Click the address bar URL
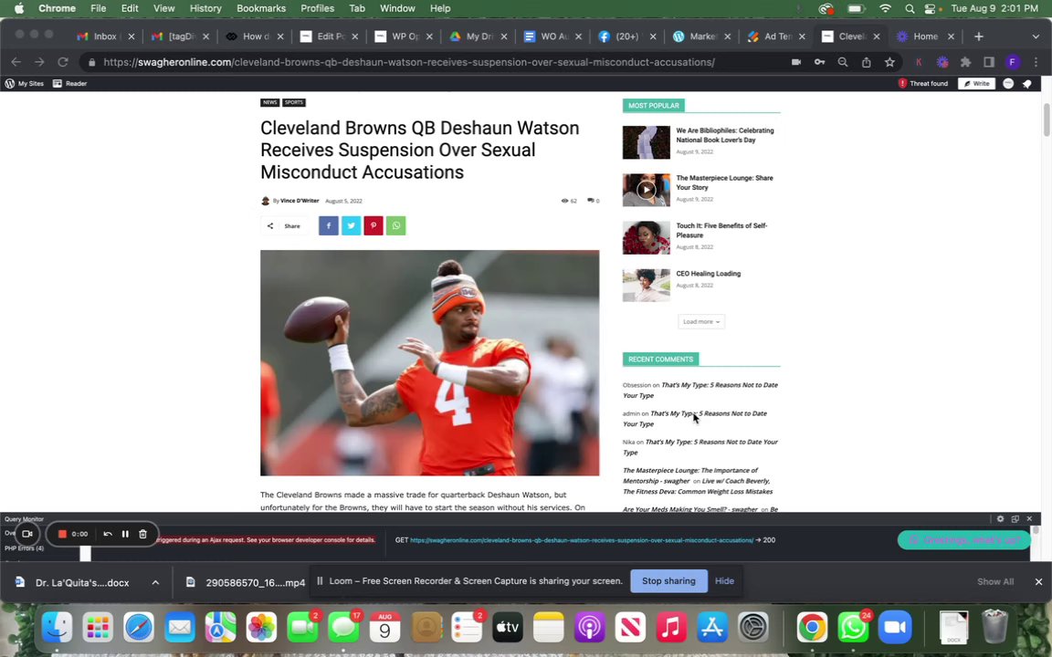 pos(409,62)
